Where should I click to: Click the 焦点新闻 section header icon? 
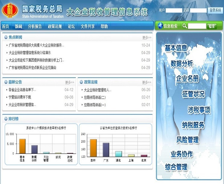(6, 37)
